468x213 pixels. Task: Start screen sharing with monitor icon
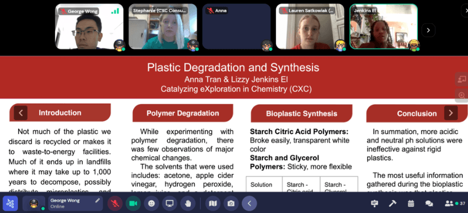169,204
